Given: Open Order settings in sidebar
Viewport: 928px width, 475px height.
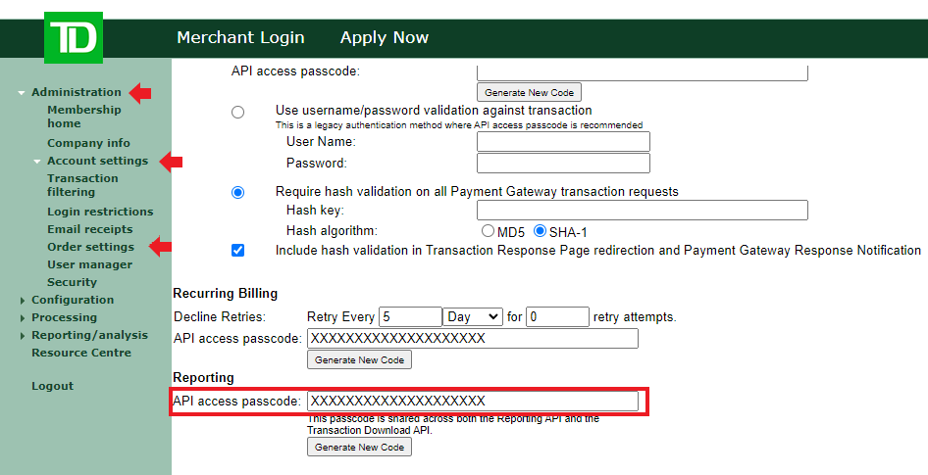Looking at the screenshot, I should point(90,247).
